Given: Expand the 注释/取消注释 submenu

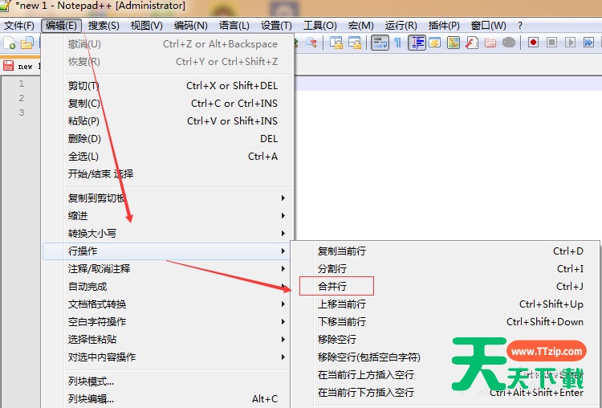Looking at the screenshot, I should tap(168, 269).
